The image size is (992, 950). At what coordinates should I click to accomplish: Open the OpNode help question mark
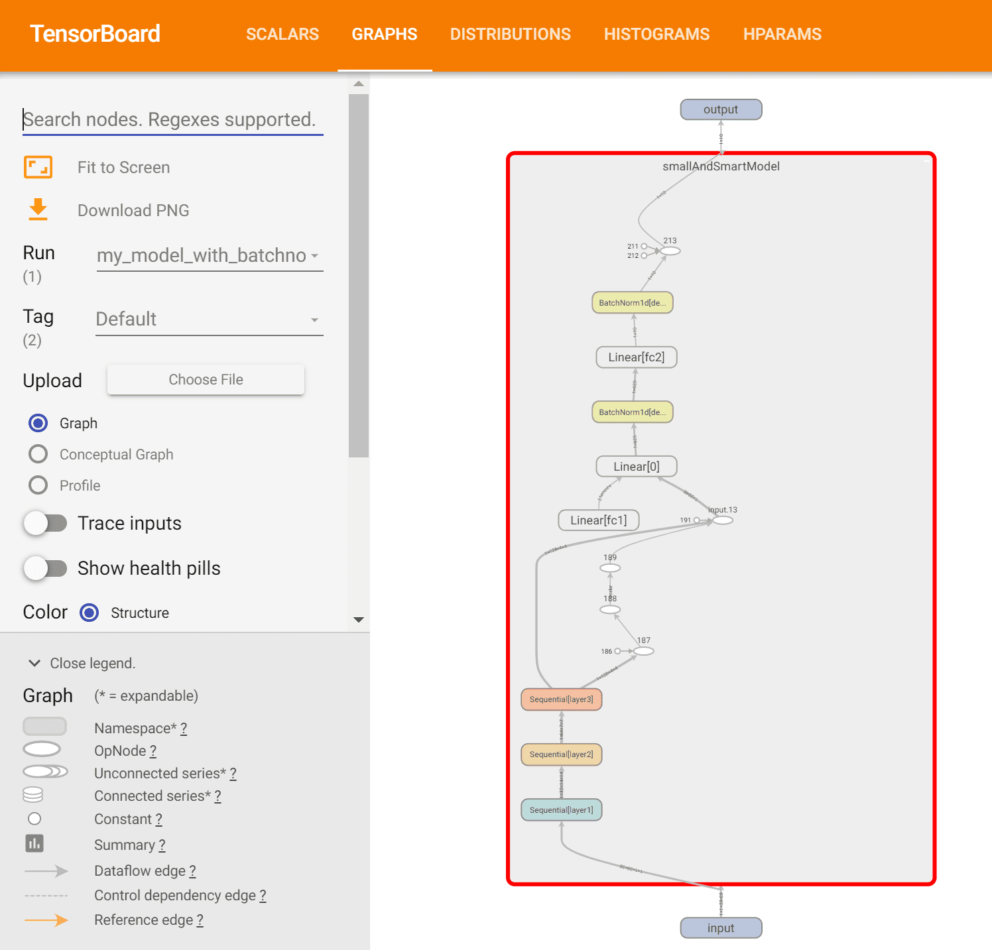(153, 751)
